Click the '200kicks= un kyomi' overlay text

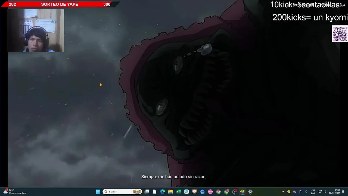point(310,17)
